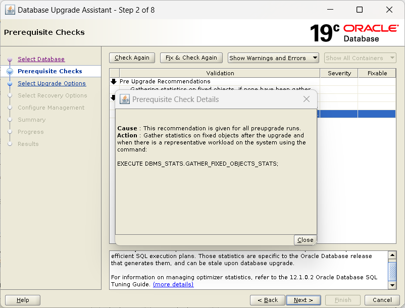Click X on Prerequisite Check Details dialog

coord(307,99)
